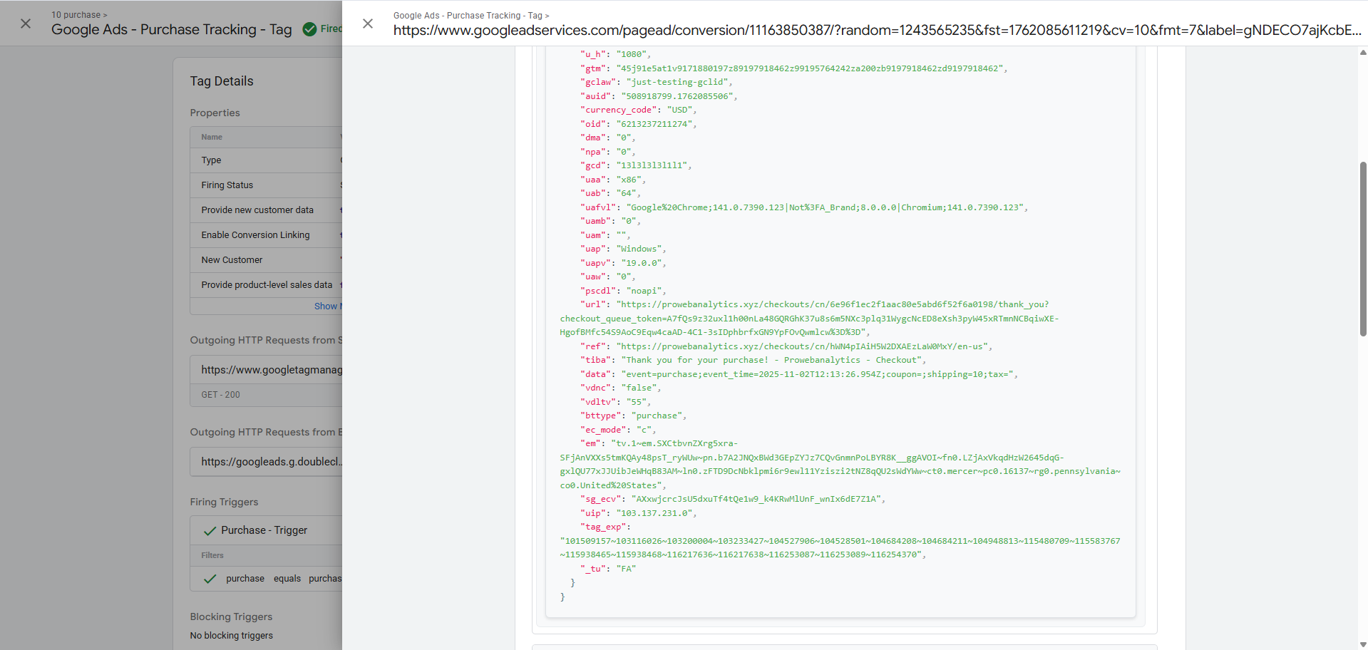Go back via '10 purchase' breadcrumb
The image size is (1368, 650).
(76, 15)
